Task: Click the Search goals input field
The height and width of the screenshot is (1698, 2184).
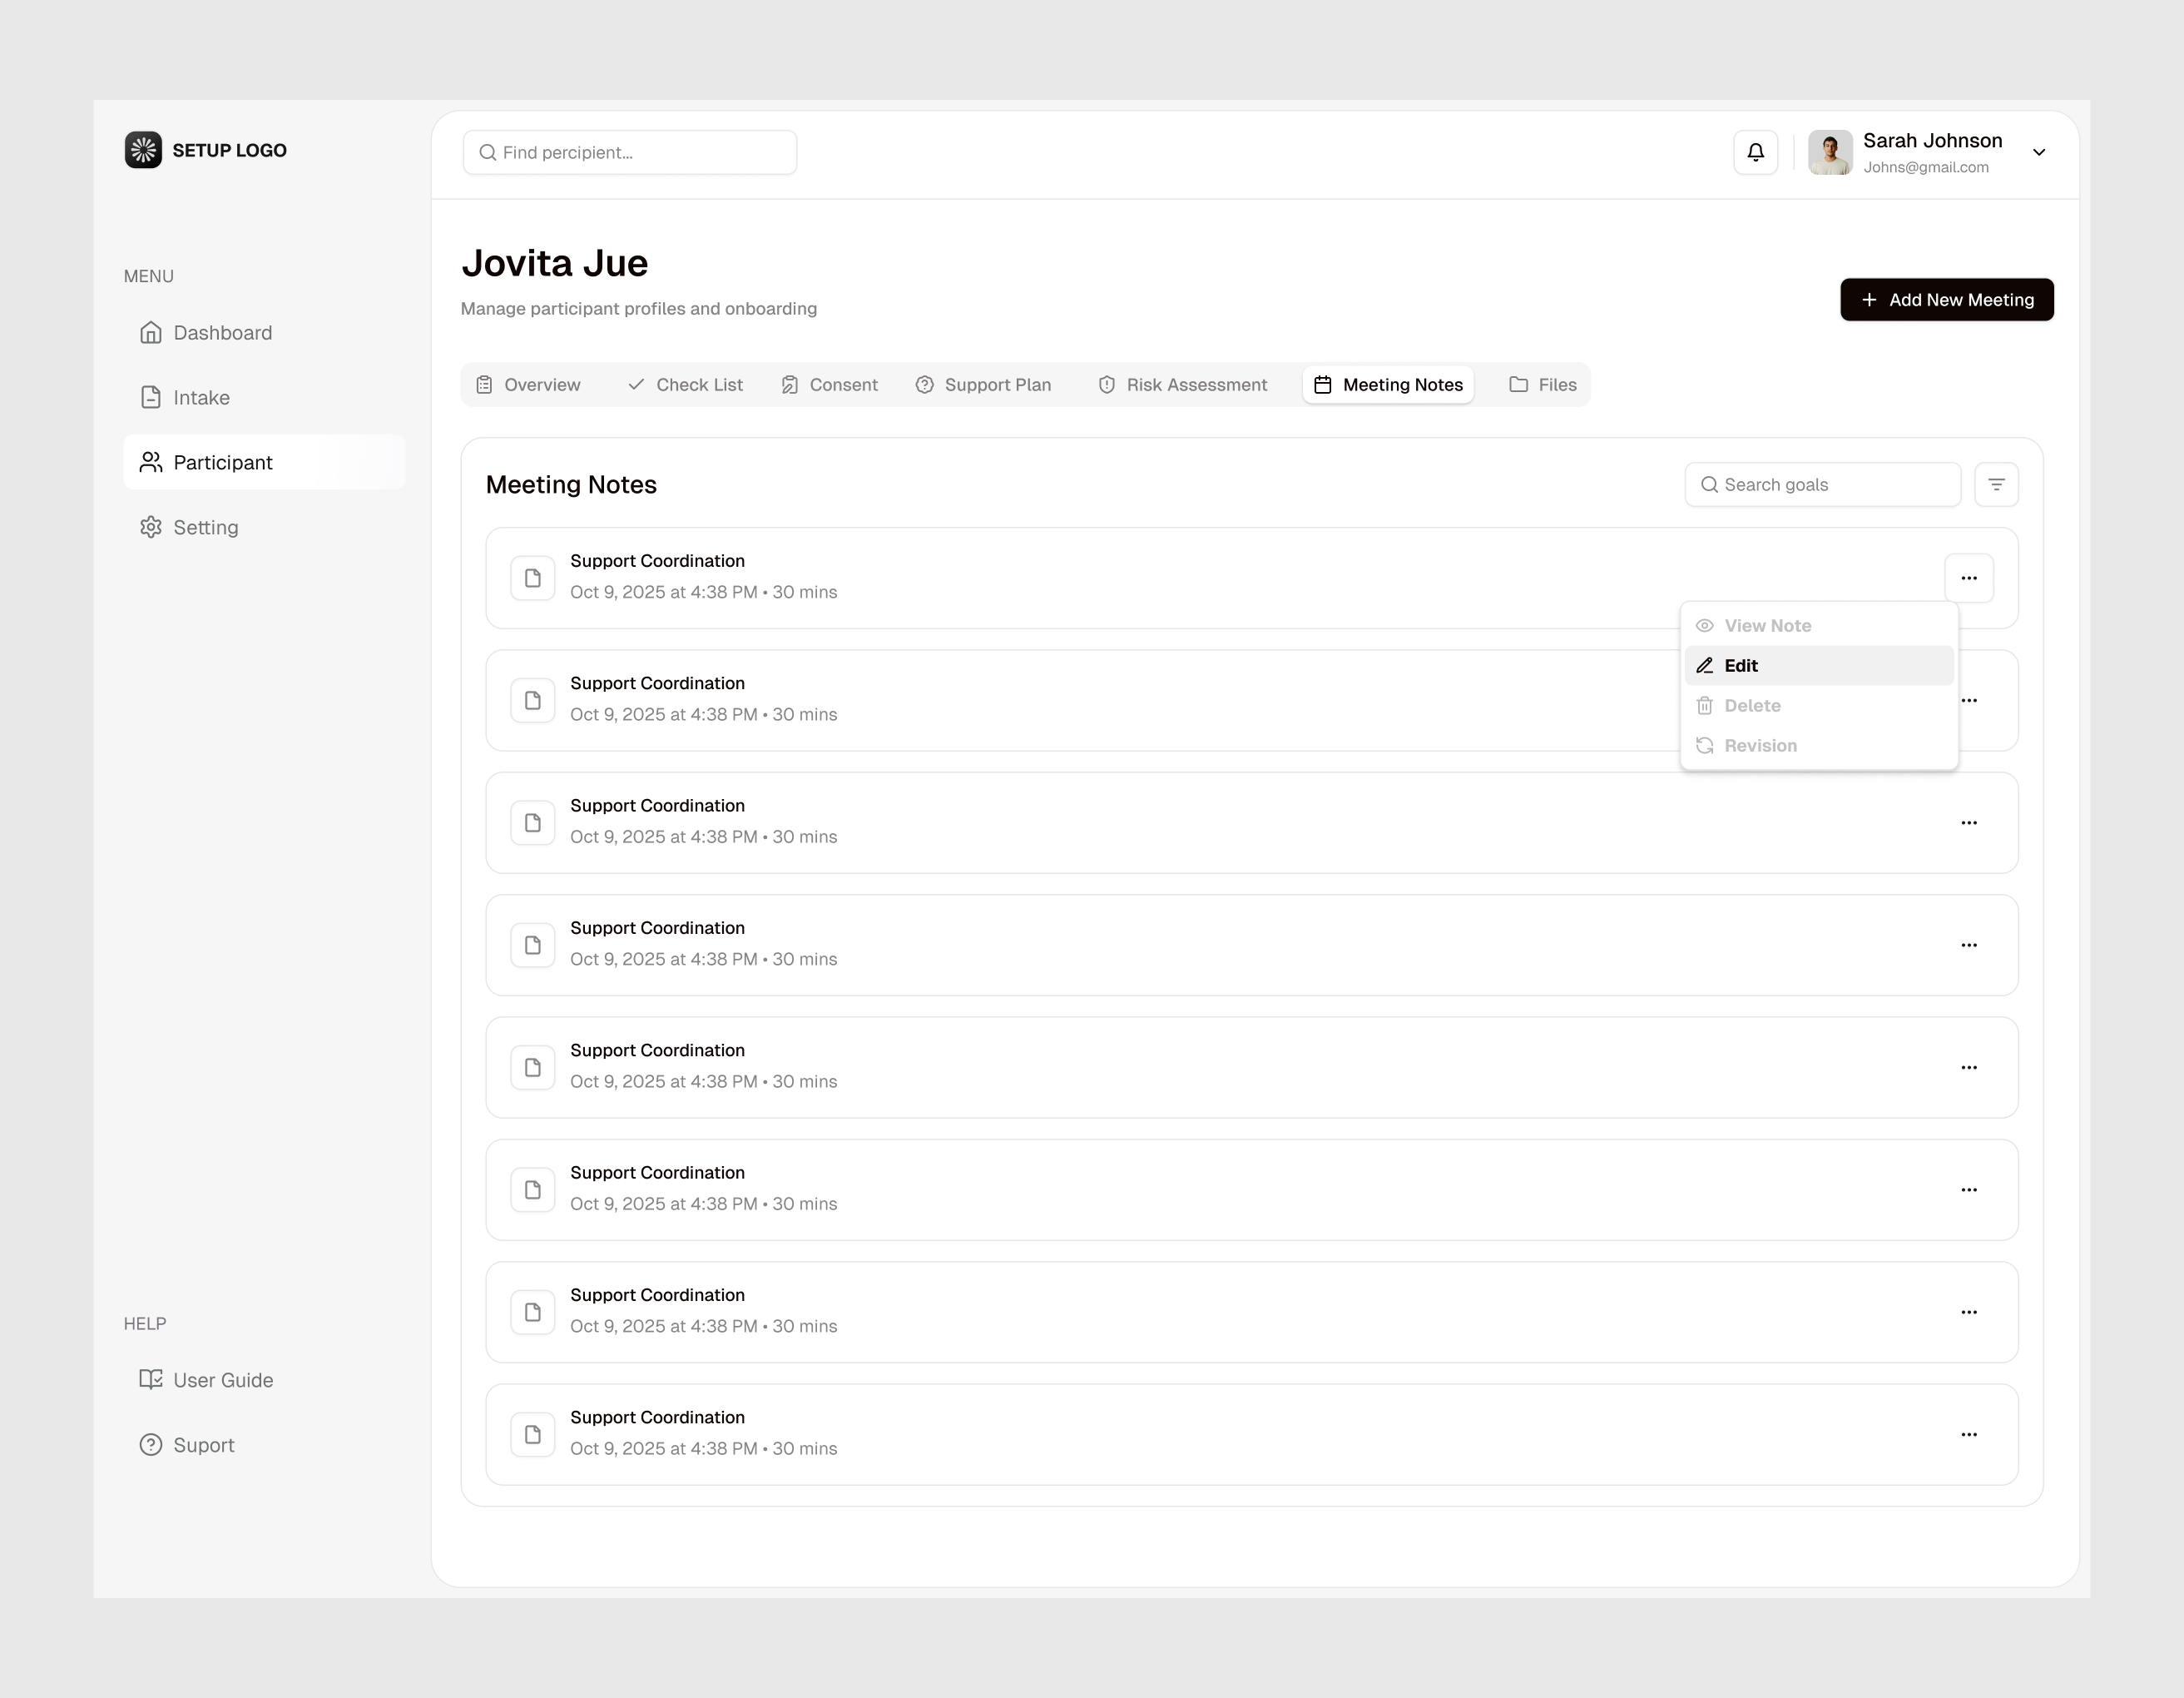Action: pyautogui.click(x=1822, y=484)
